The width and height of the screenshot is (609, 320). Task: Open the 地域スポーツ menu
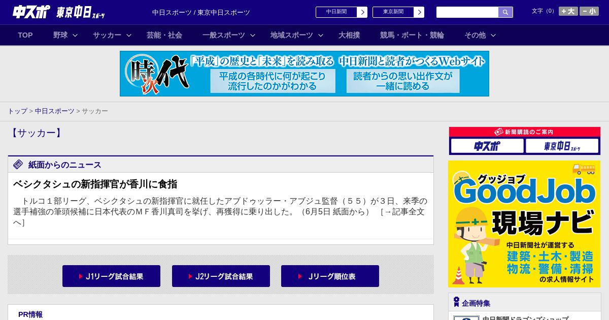point(292,35)
